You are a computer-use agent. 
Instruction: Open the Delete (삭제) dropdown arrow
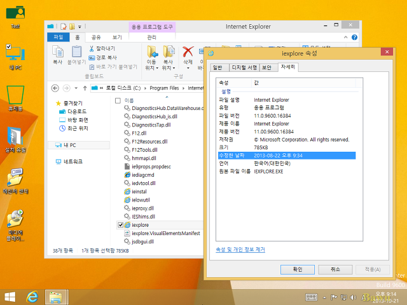click(188, 68)
